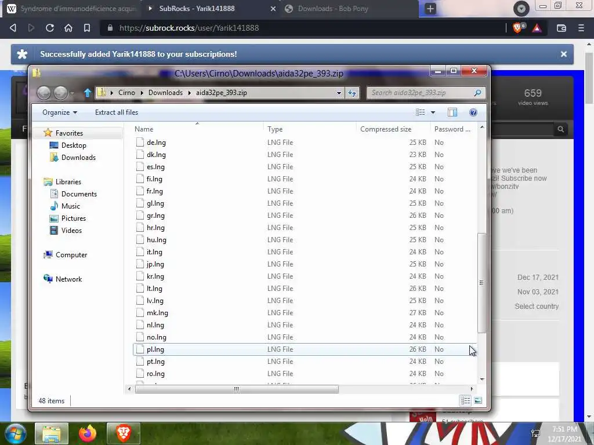Viewport: 594px width, 445px height.
Task: Bookmark this page in the browser
Action: coord(87,28)
